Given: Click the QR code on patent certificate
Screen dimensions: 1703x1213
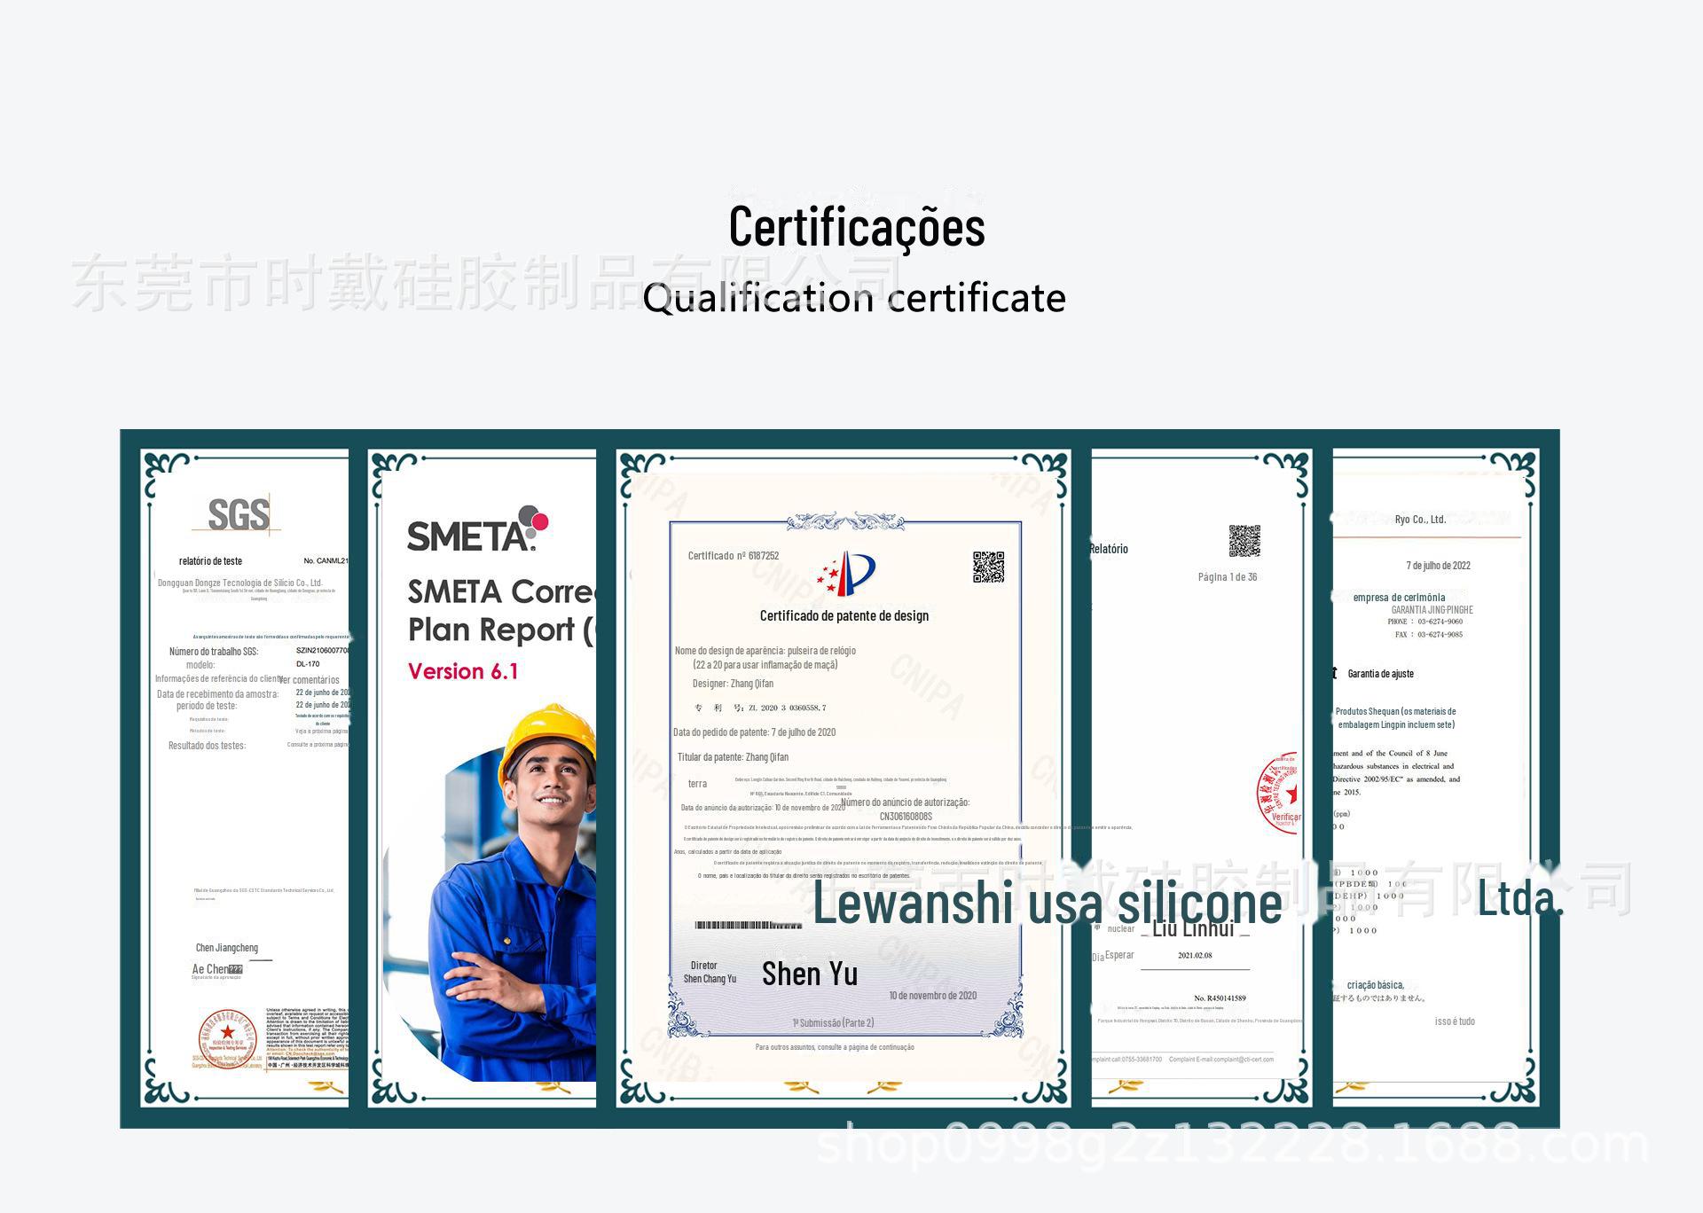Looking at the screenshot, I should click(988, 567).
